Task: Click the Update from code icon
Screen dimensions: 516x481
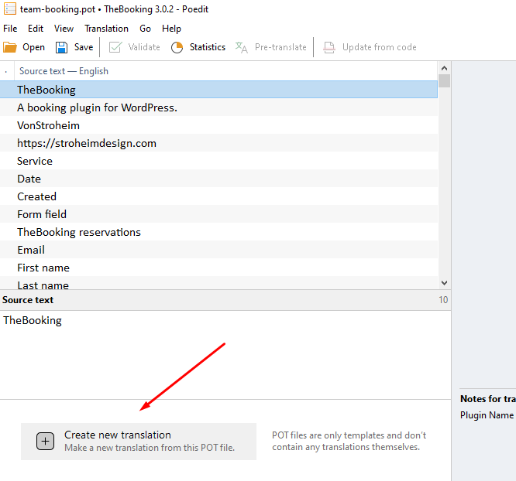Action: [x=330, y=47]
